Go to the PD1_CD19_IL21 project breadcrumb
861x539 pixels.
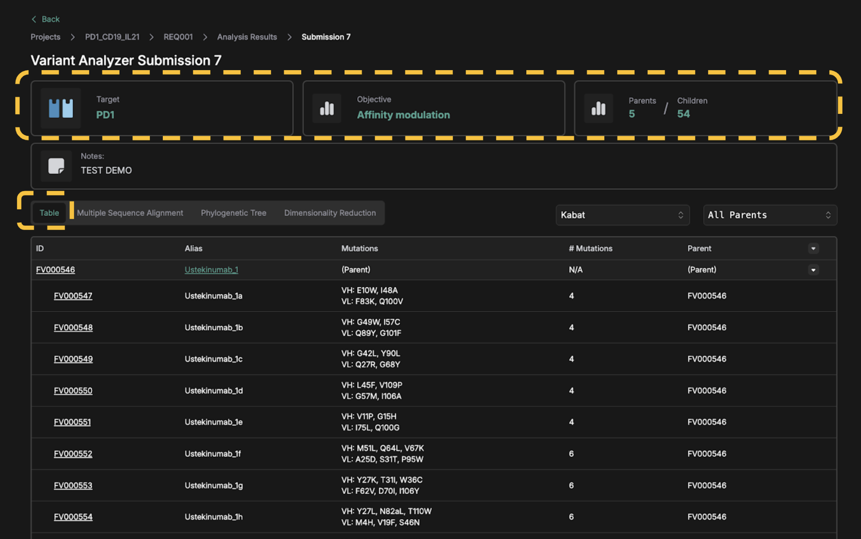pyautogui.click(x=112, y=37)
